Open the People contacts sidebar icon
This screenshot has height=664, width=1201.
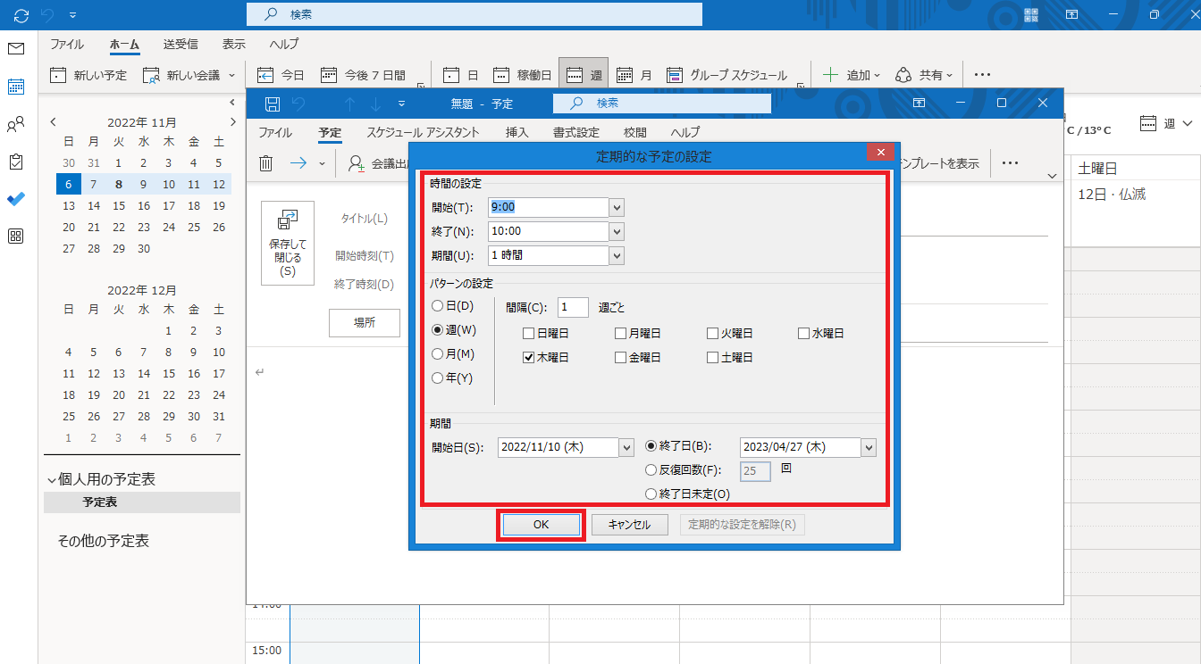pyautogui.click(x=16, y=124)
